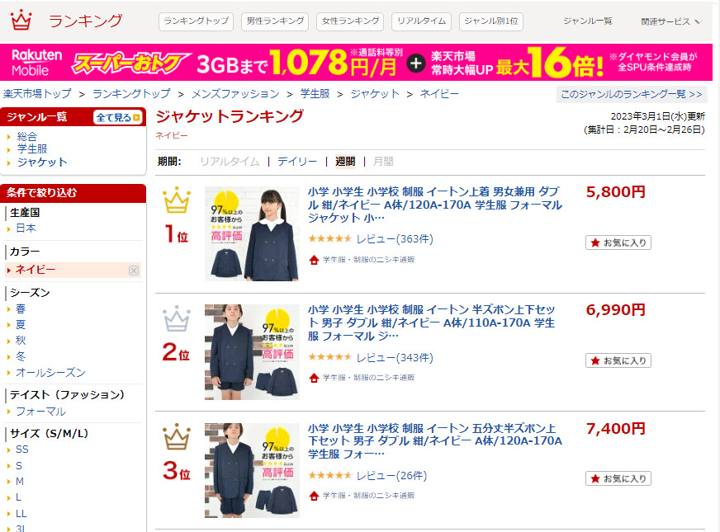
Task: Click the bronze crown for rank 3
Action: coord(177,436)
